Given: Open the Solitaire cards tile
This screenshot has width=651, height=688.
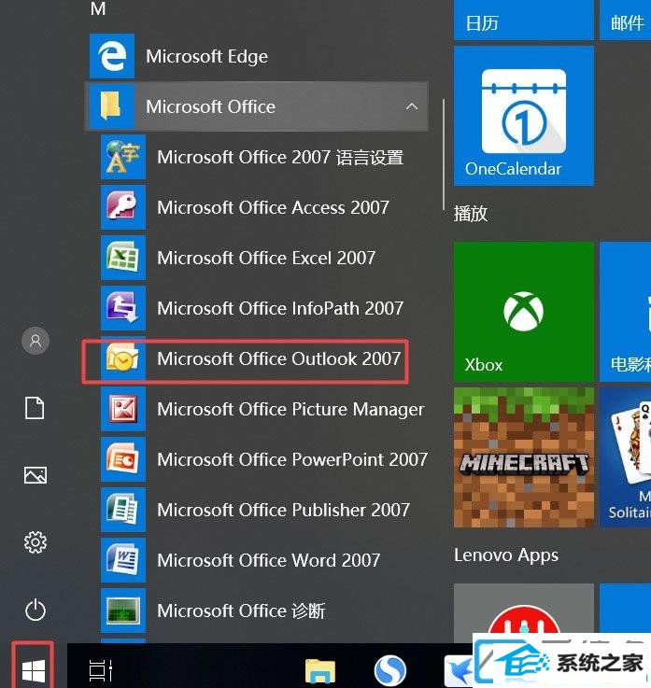Looking at the screenshot, I should [626, 457].
